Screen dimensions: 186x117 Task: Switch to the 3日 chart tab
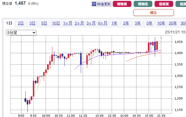click(33, 23)
